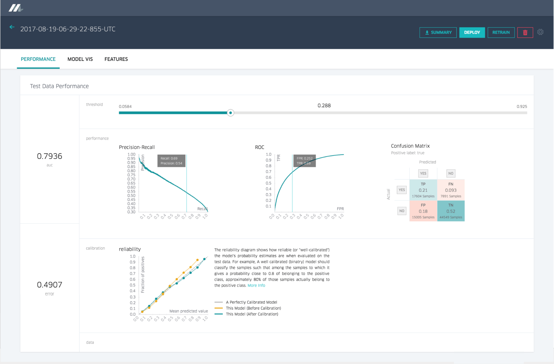The image size is (554, 364).
Task: Toggle the Predicted NO column selector
Action: (451, 173)
